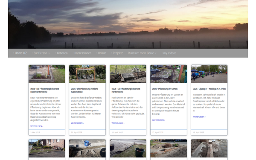This screenshot has height=160, width=256.
Task: Open second-row thumbnail with concrete edging stones
Action: point(209,148)
